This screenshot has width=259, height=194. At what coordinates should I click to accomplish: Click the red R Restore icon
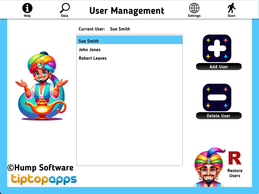point(234,158)
